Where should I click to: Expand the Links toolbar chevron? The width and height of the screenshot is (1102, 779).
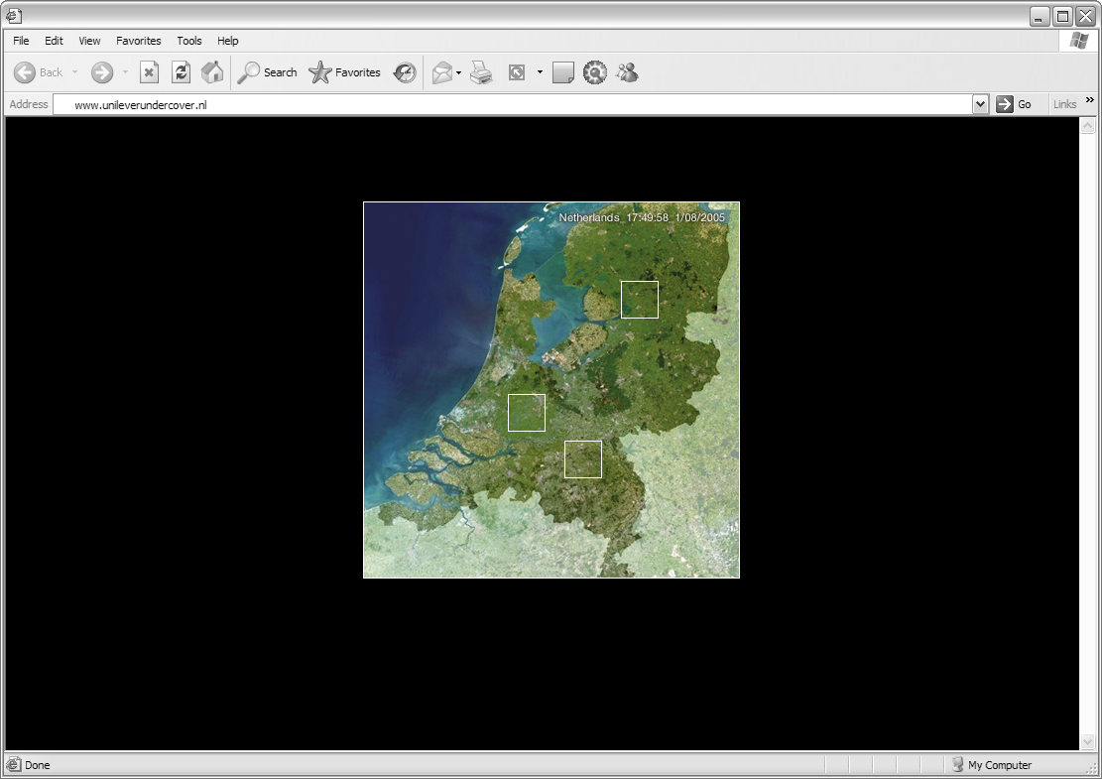(1090, 100)
